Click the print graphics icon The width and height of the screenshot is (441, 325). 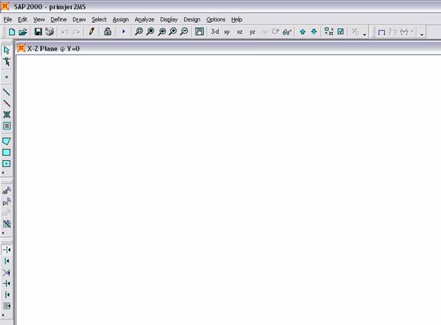coord(50,32)
